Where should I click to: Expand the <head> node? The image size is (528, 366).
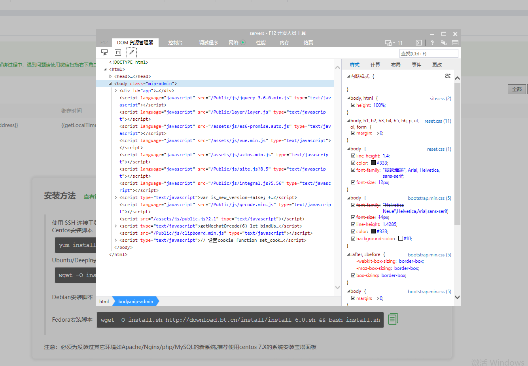110,76
